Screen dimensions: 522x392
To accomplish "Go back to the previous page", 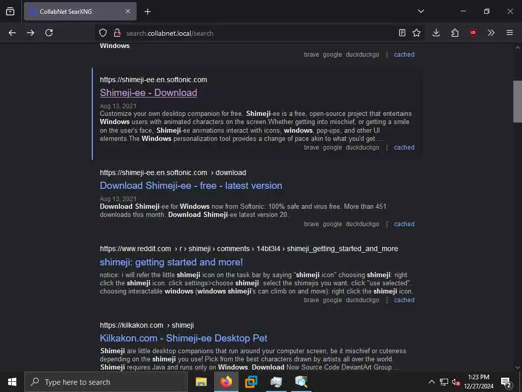I will point(12,33).
